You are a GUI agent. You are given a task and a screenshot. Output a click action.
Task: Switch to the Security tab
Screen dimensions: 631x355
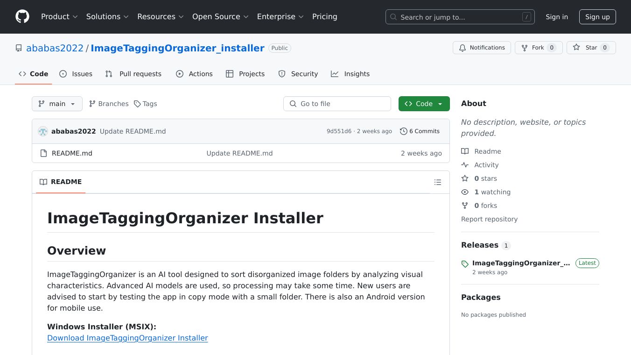coord(298,74)
